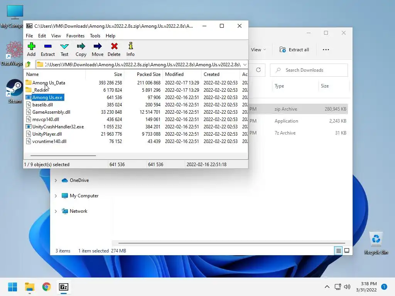
Task: Go up one folder level in 7-Zip
Action: coord(28,64)
